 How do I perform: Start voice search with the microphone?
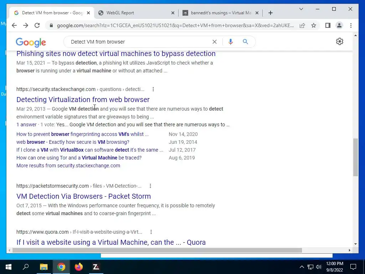tap(231, 42)
